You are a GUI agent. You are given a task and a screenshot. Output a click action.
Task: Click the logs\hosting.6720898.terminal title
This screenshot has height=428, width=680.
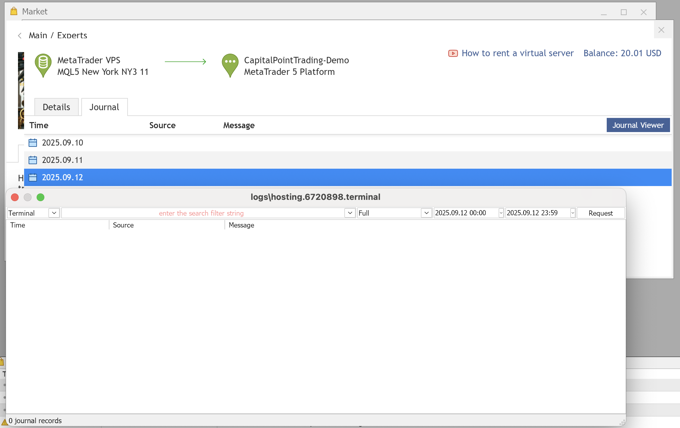316,197
